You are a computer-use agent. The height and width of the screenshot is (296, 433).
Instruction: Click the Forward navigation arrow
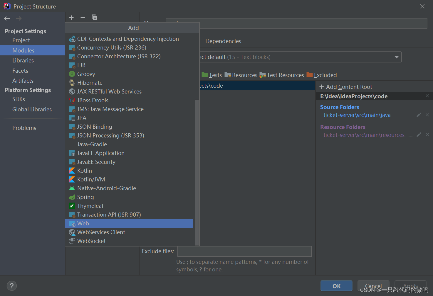click(x=19, y=18)
